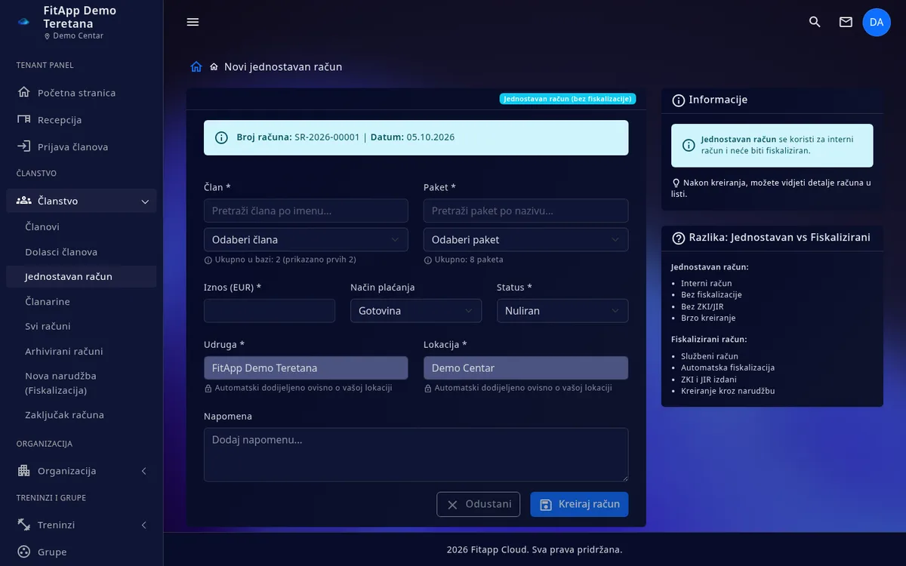Click the Lokacija field Demo Centar

point(525,368)
